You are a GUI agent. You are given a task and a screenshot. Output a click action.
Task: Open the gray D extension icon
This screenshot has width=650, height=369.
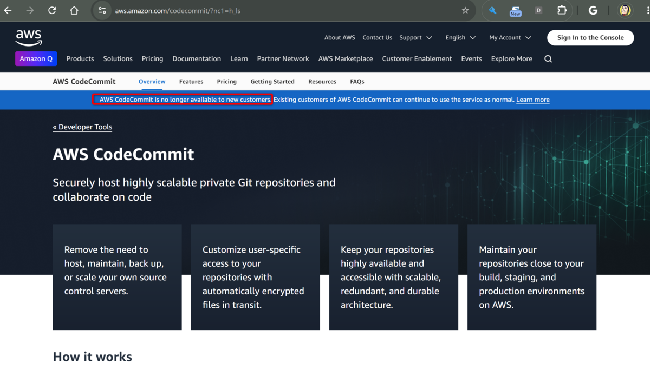point(538,10)
